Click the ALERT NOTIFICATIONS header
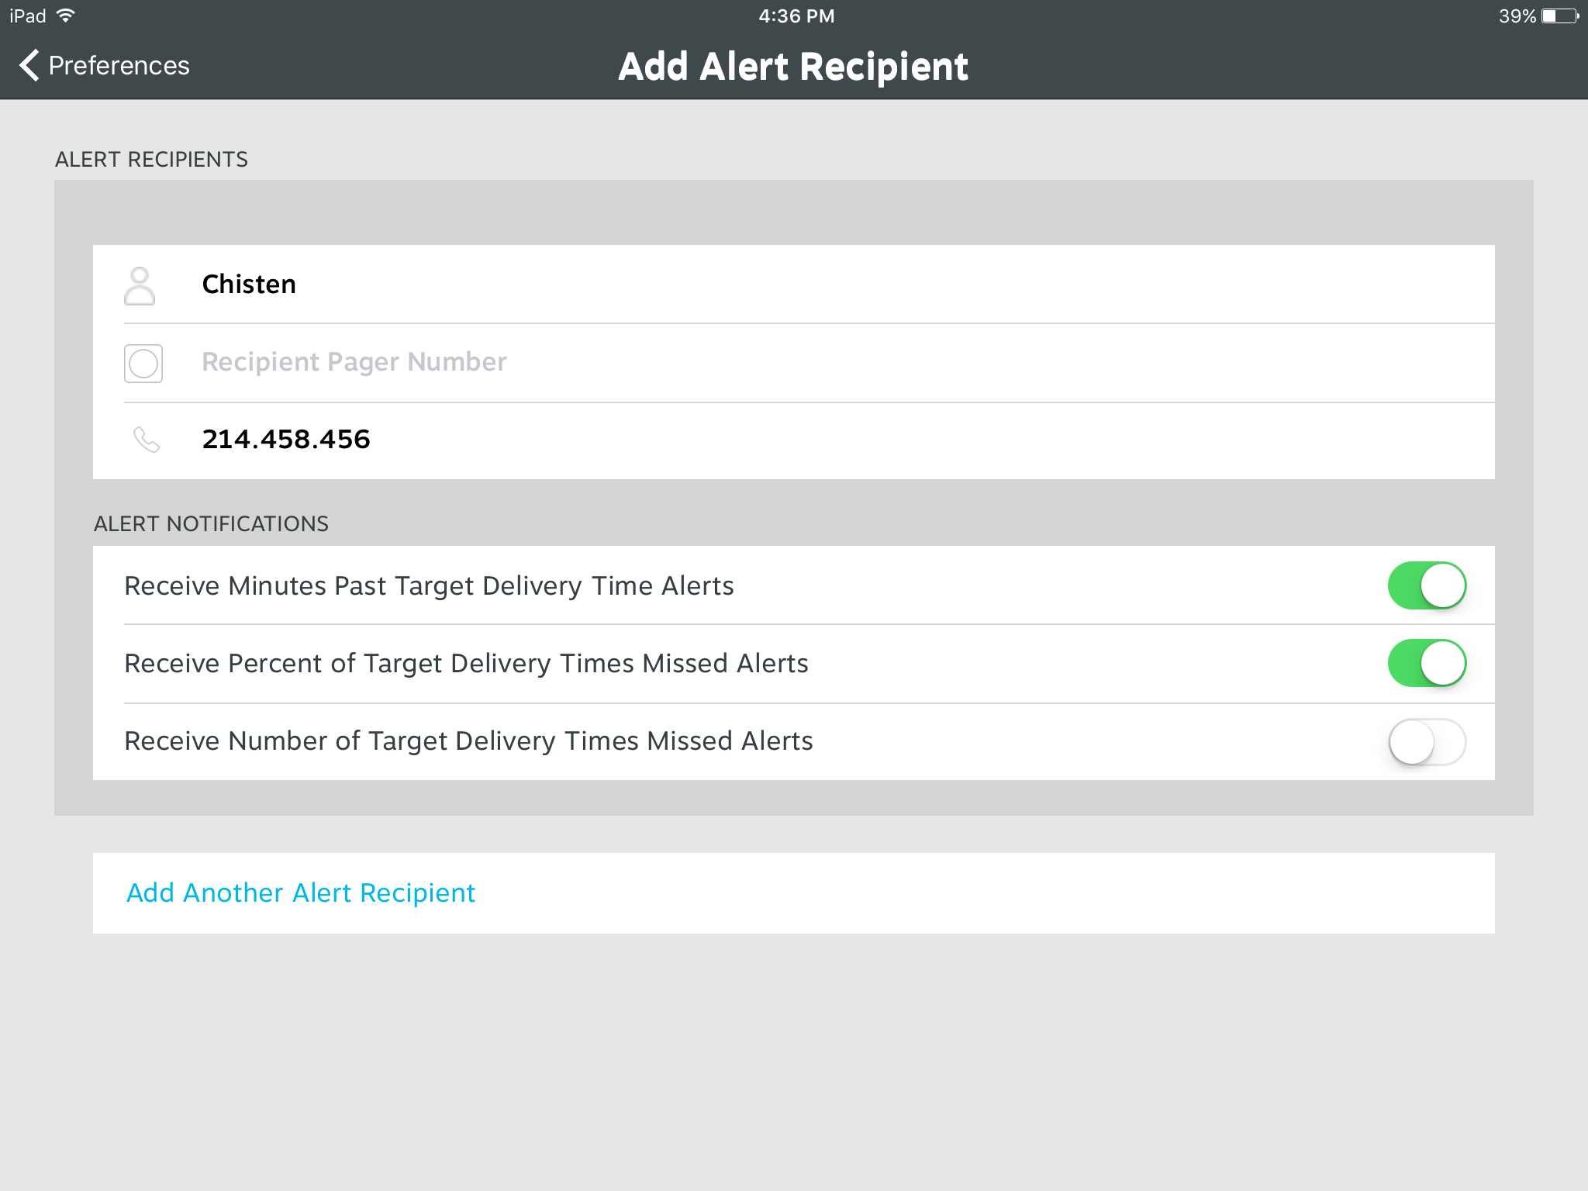Viewport: 1588px width, 1191px height. 211,524
